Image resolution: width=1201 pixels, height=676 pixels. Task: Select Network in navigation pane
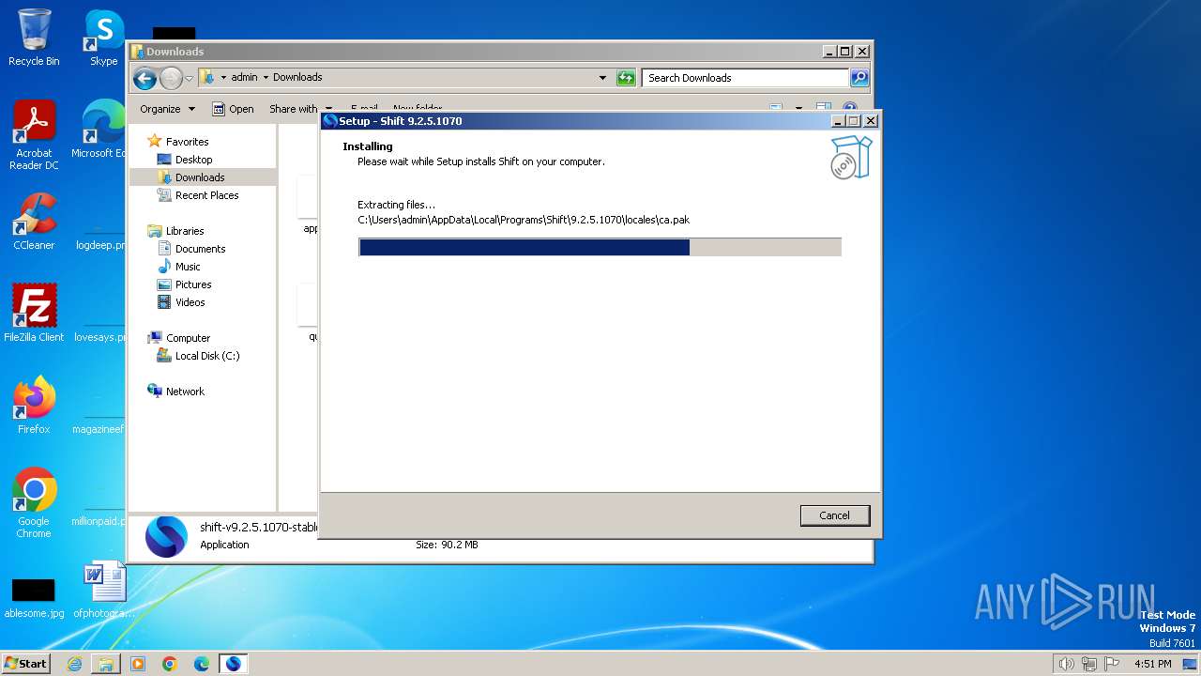[185, 392]
